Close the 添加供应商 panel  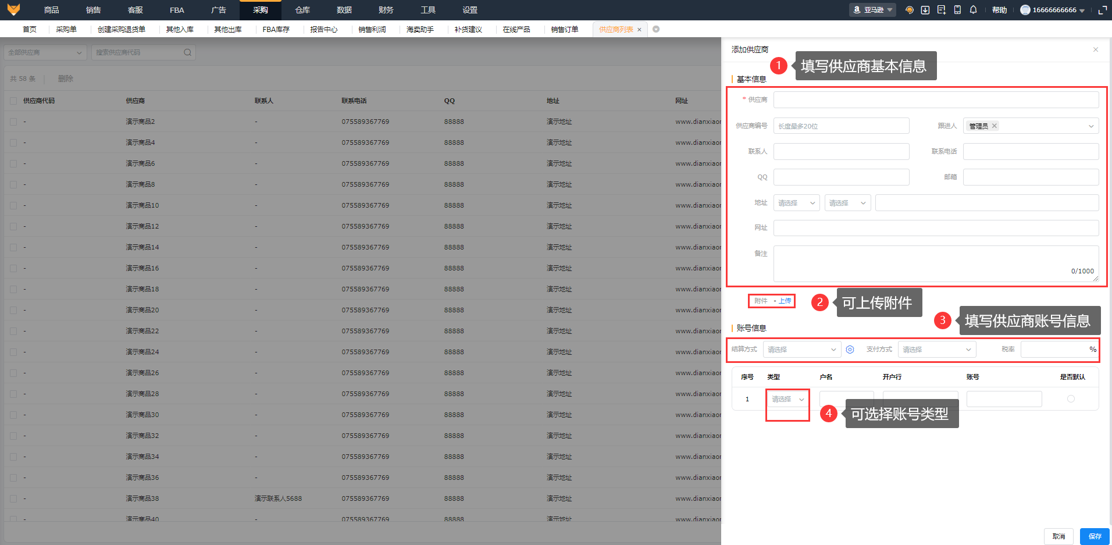point(1096,49)
